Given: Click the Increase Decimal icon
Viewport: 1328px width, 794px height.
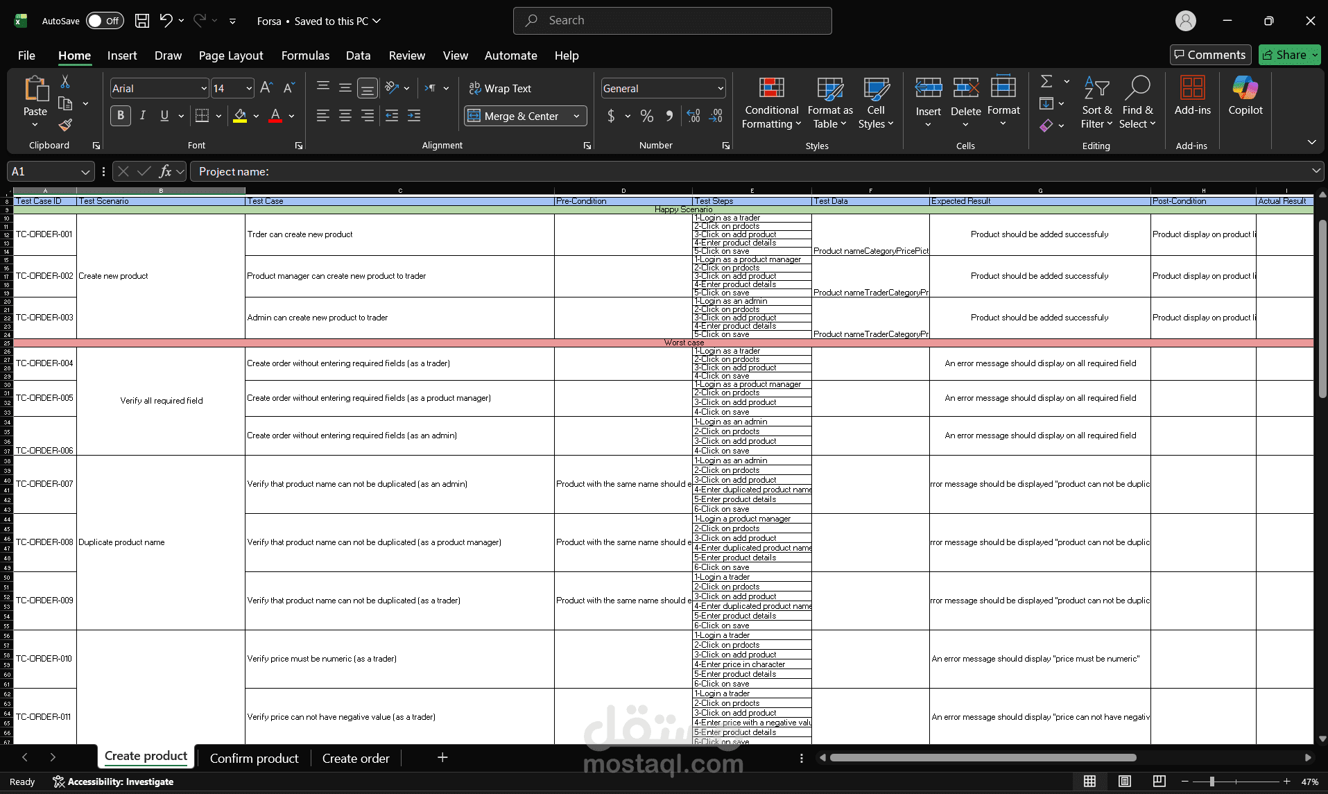Looking at the screenshot, I should 693,116.
